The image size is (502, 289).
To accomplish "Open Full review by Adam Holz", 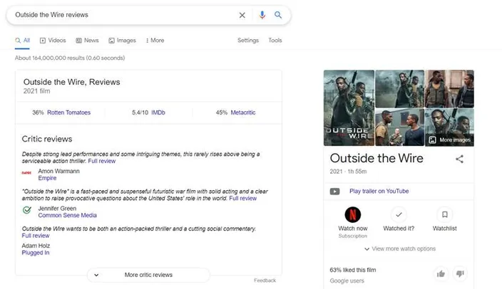I will tap(36, 236).
